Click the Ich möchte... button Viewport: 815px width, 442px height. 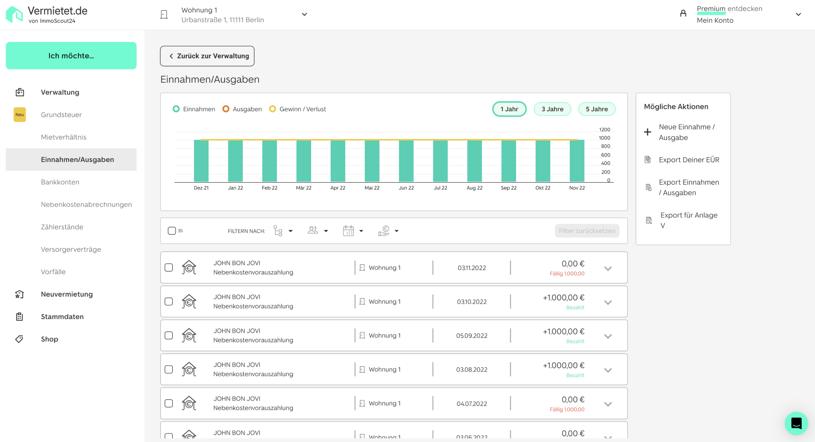click(71, 56)
